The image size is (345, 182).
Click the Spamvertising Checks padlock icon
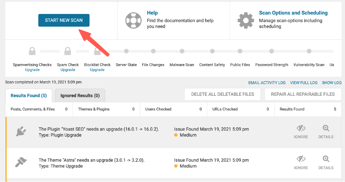(32, 51)
